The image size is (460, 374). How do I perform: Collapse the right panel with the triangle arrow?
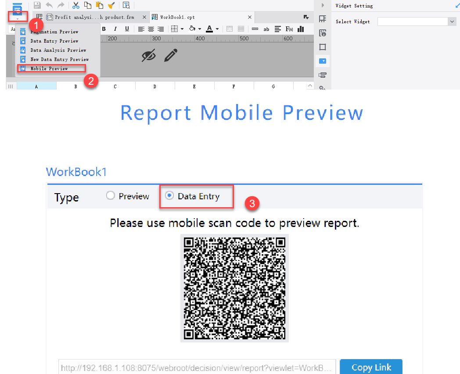click(323, 5)
